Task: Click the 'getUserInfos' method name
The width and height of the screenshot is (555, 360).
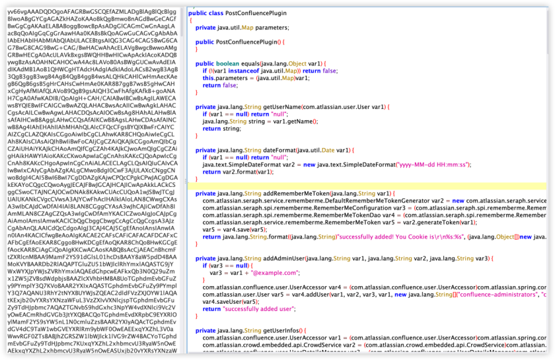Action: click(x=281, y=331)
